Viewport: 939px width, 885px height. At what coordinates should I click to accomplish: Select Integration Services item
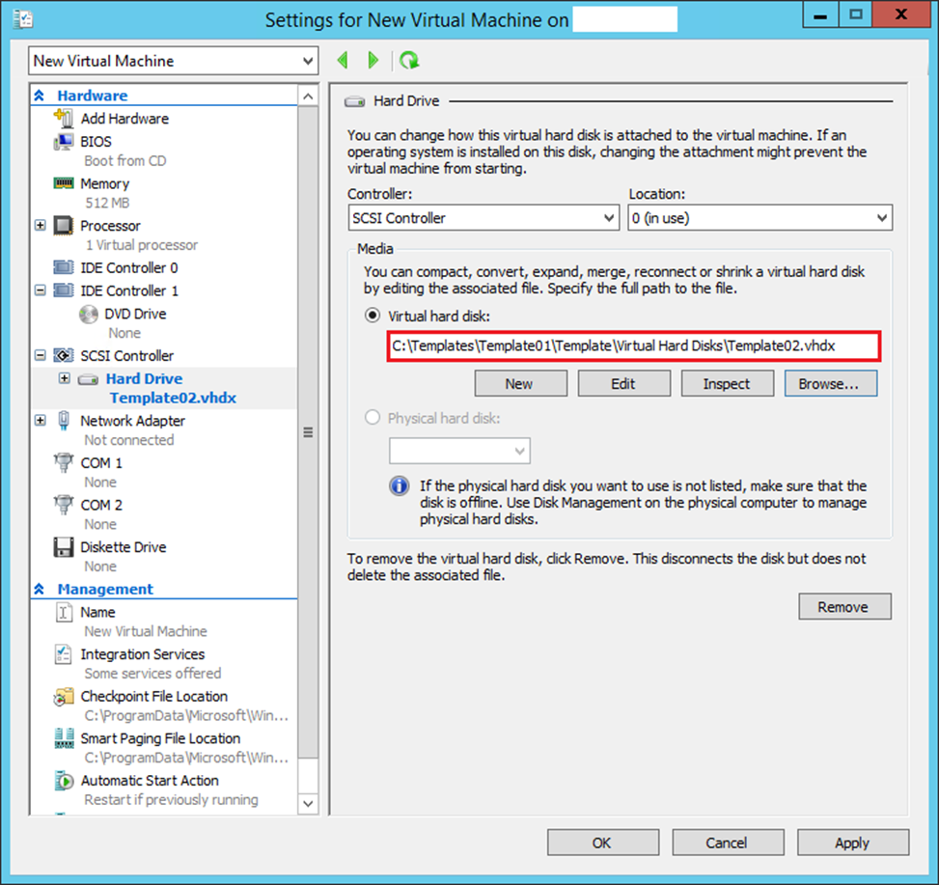pyautogui.click(x=143, y=654)
